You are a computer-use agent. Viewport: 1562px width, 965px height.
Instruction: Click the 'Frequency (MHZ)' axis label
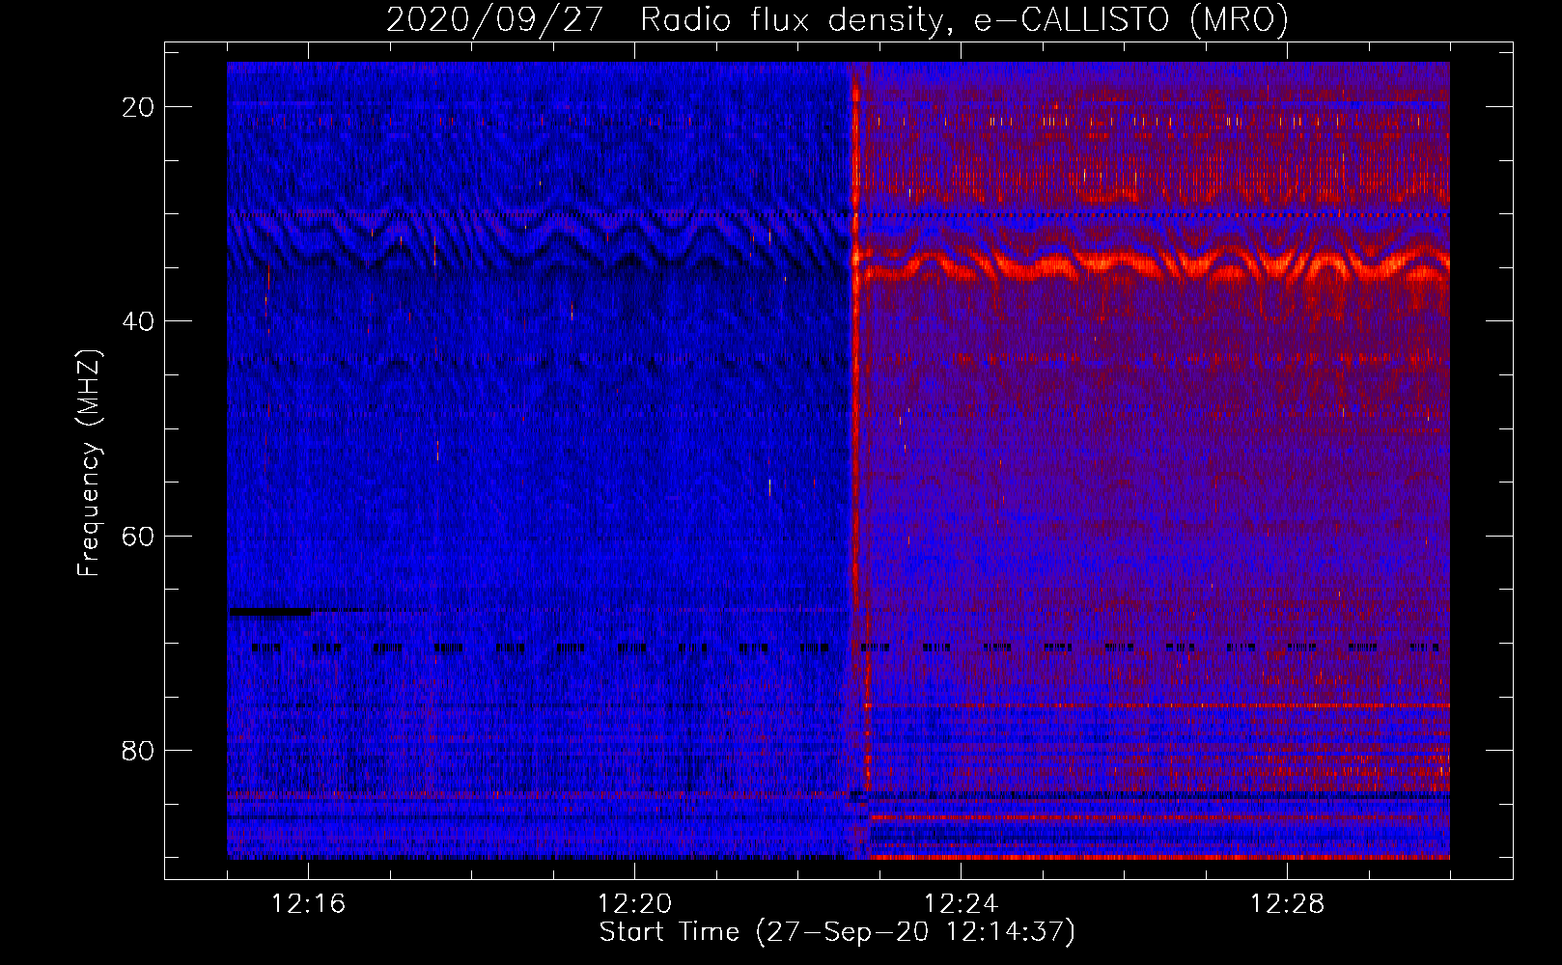pos(89,462)
